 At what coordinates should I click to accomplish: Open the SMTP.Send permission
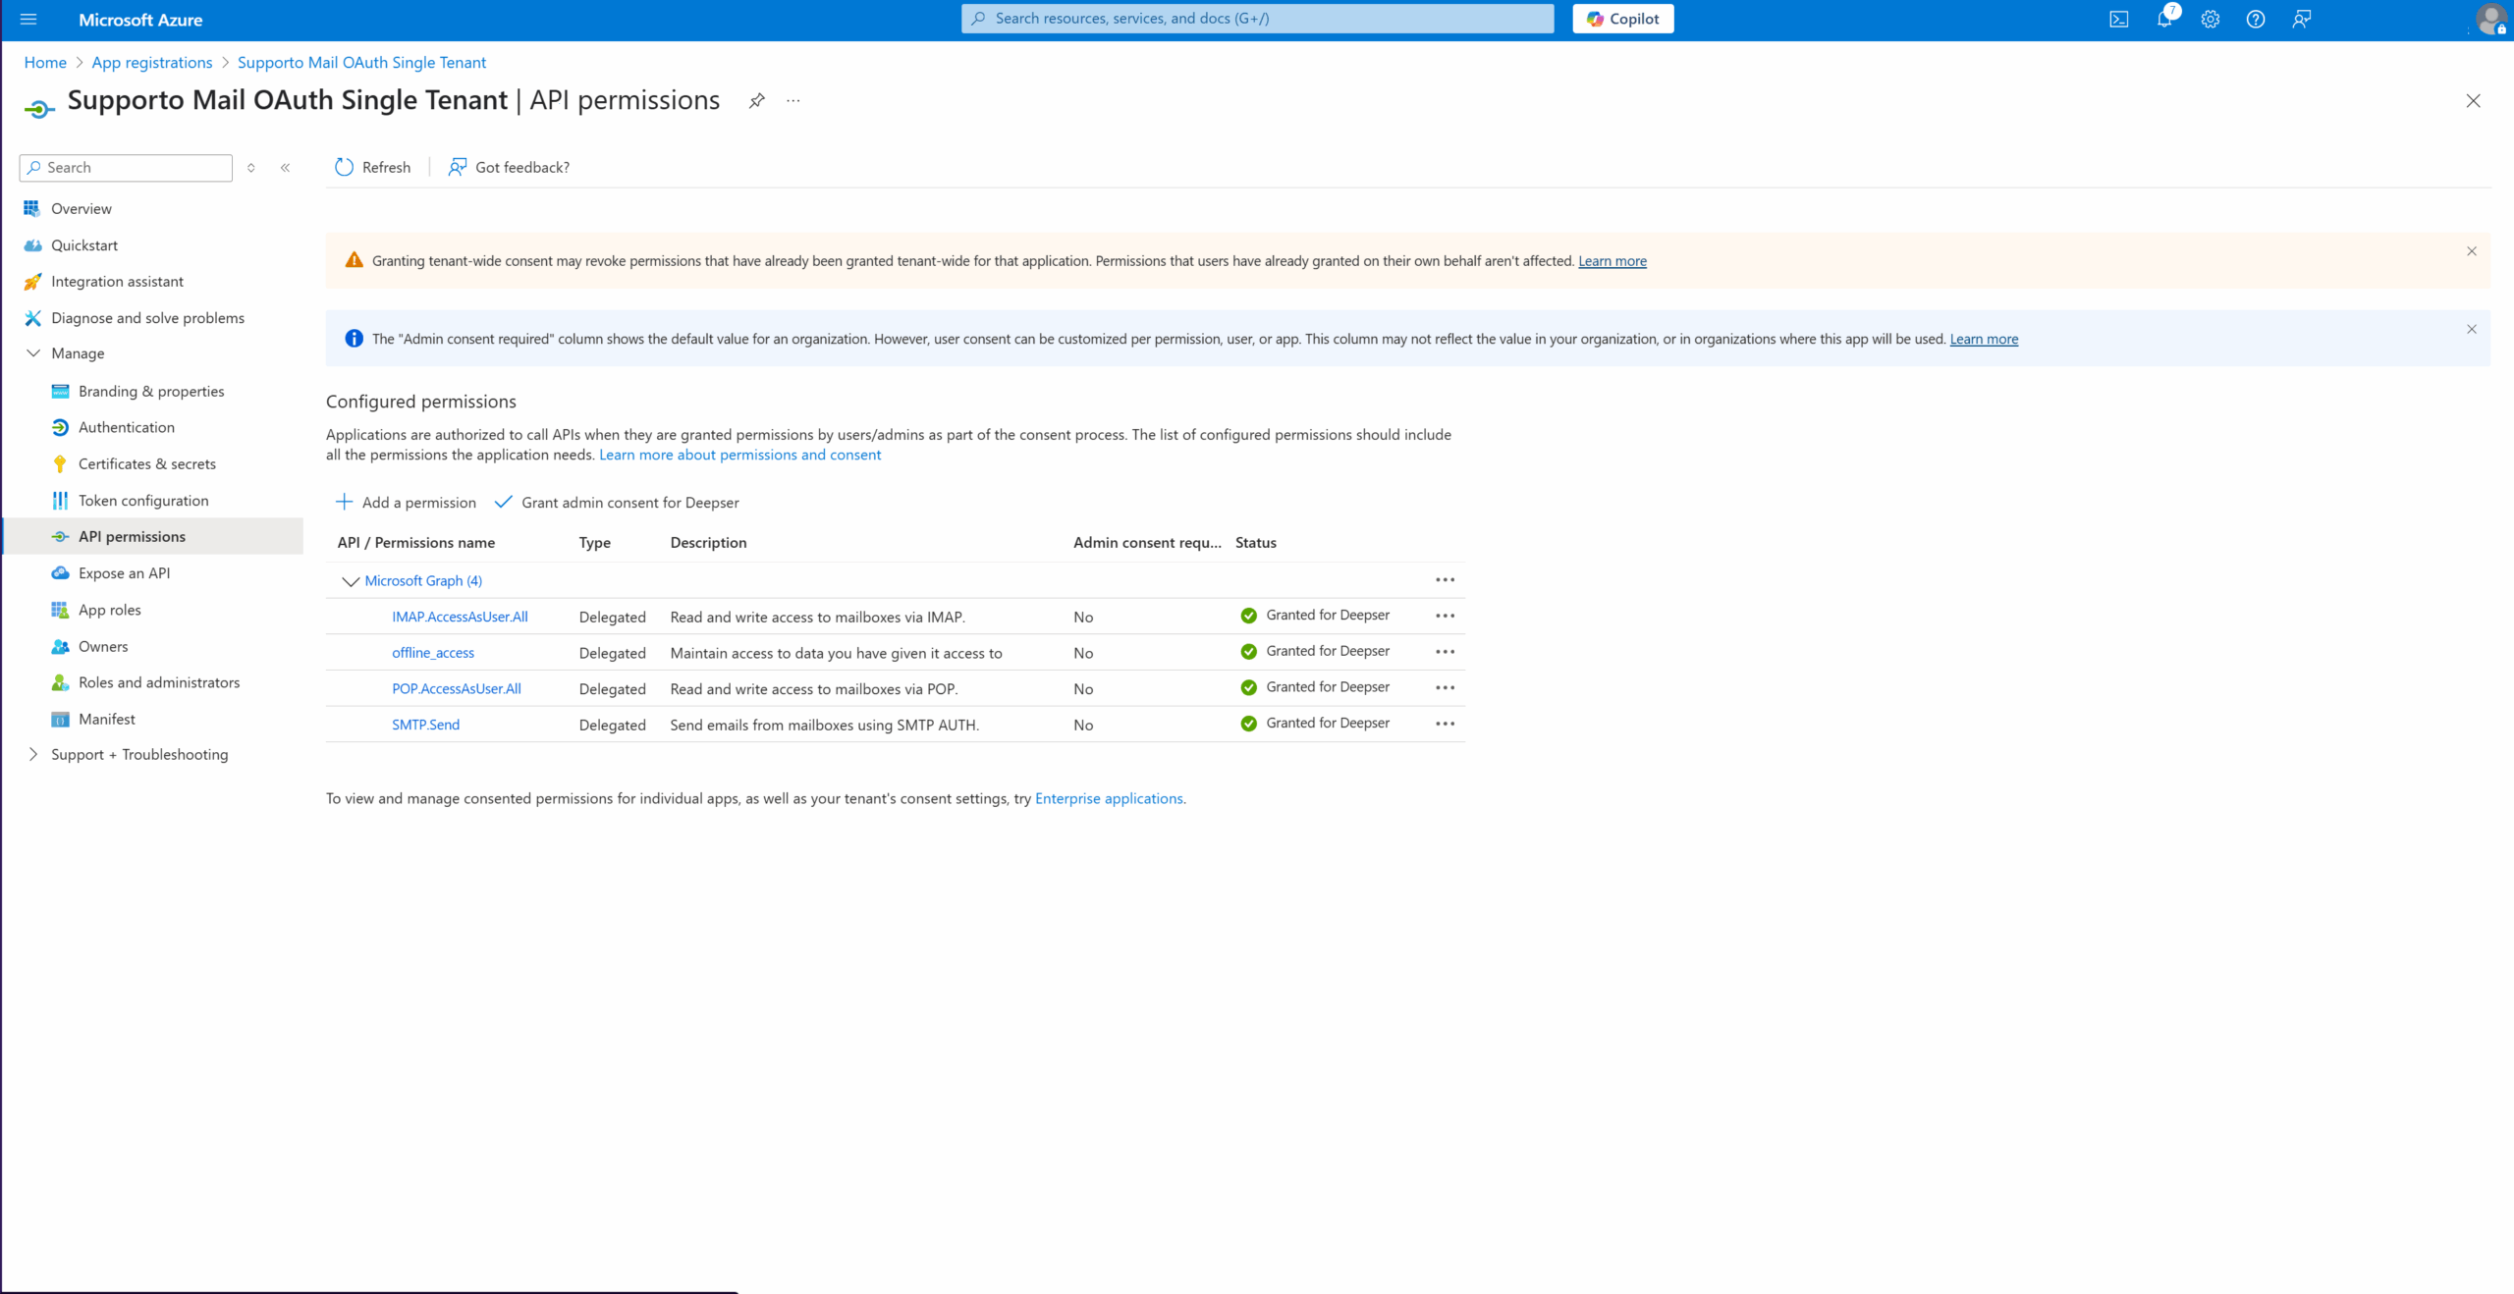click(x=426, y=725)
